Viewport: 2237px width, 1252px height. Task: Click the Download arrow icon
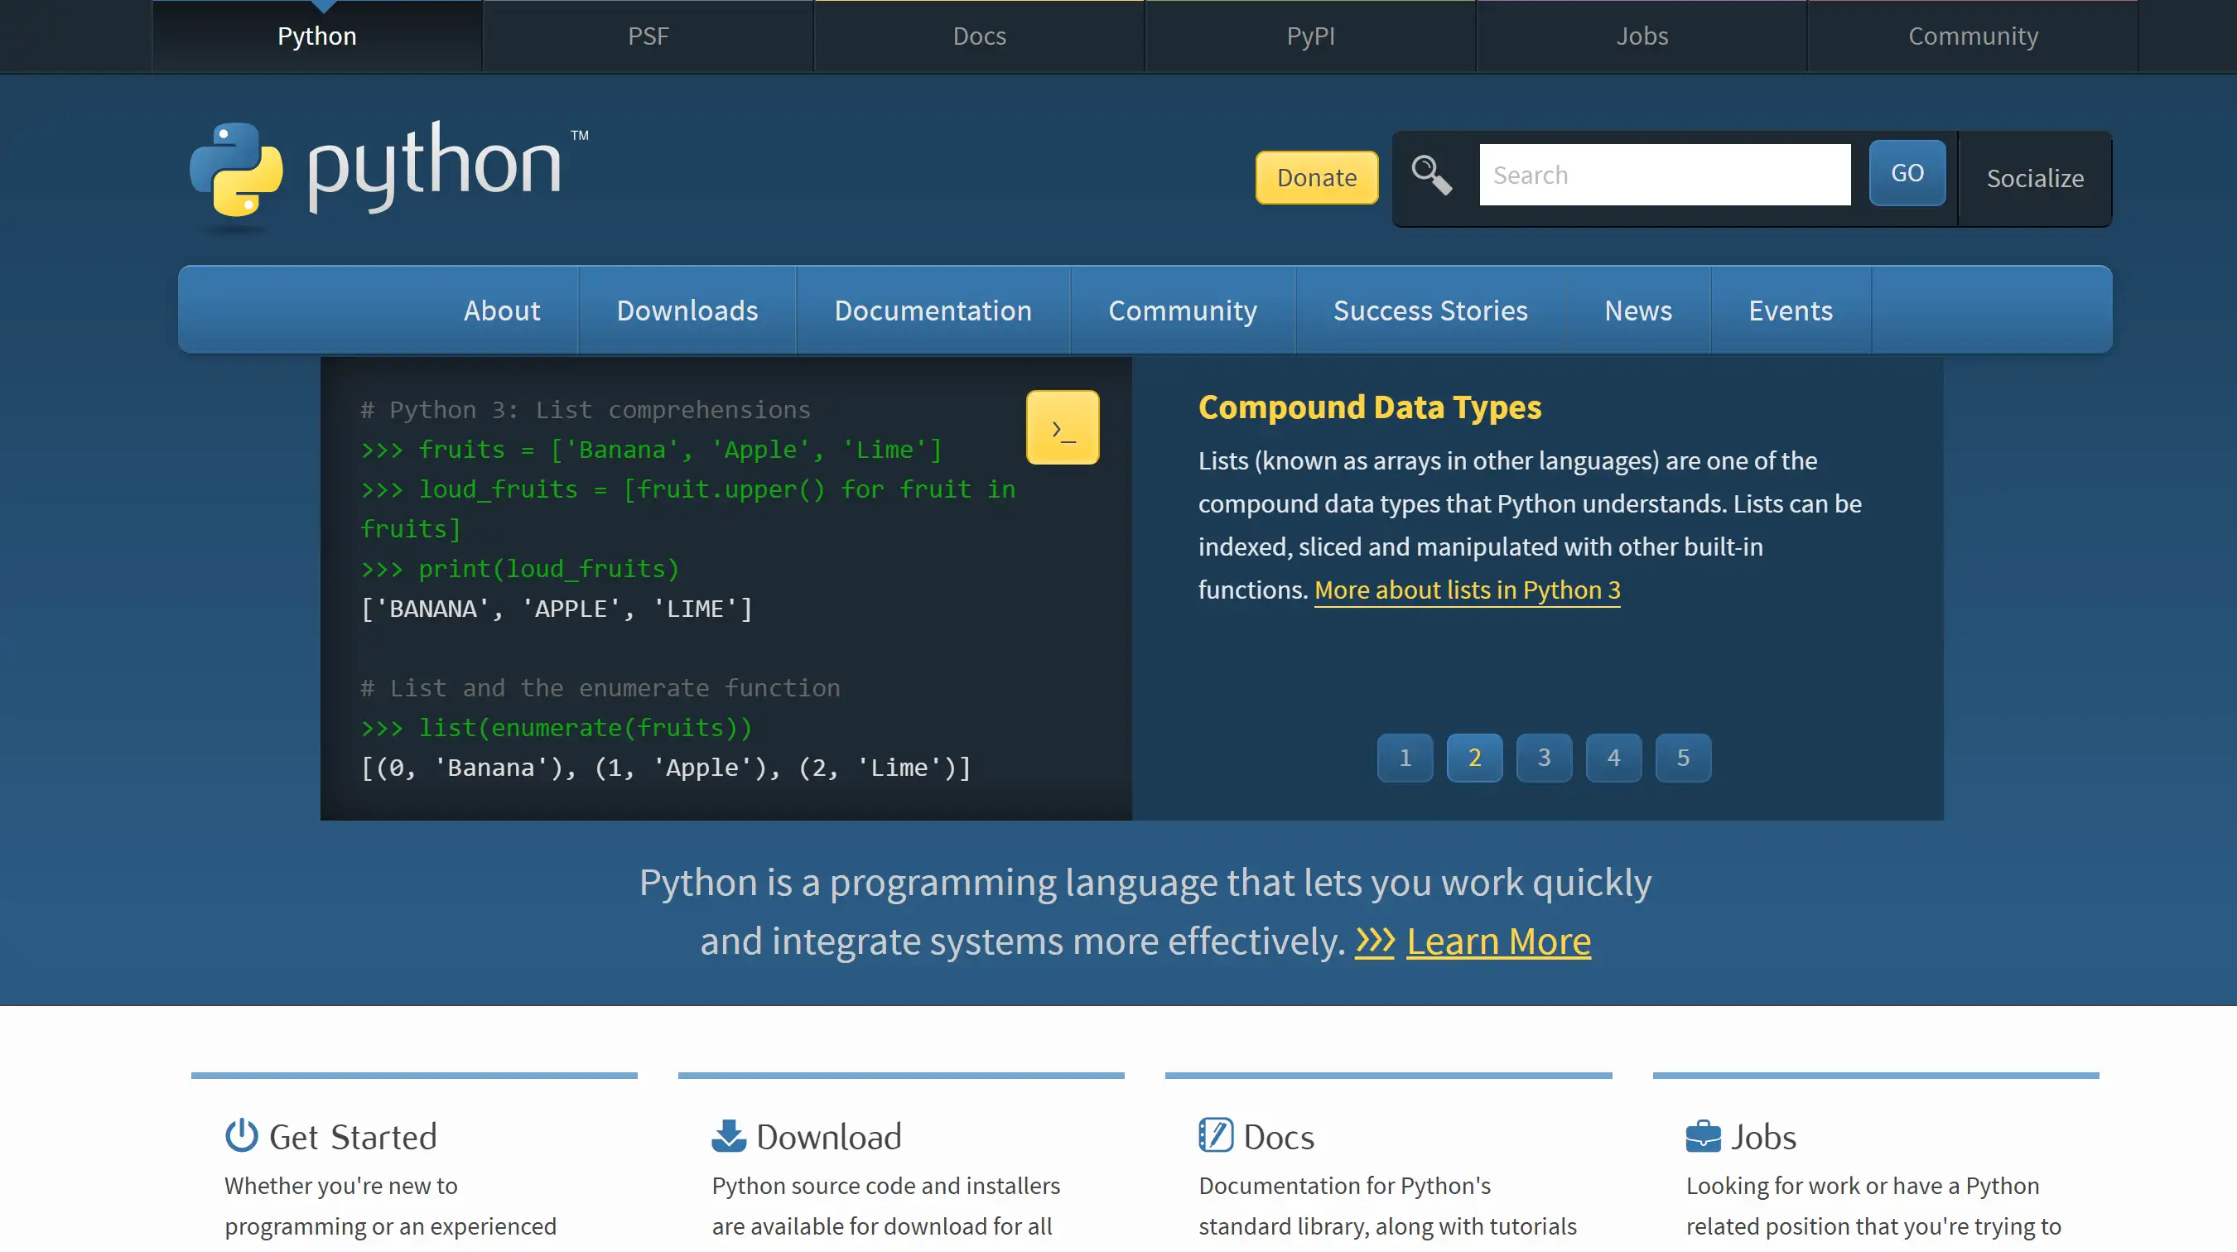point(729,1135)
